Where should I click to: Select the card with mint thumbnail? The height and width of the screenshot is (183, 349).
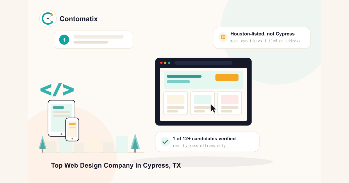click(x=203, y=103)
